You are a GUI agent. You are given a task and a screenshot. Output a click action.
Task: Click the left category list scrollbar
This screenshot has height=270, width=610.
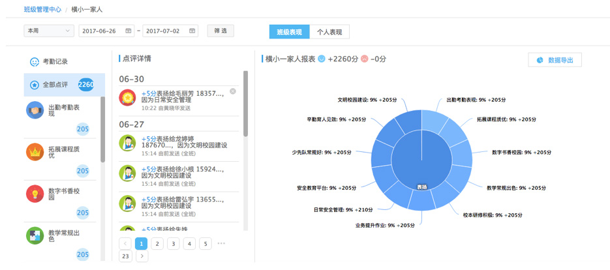(x=102, y=129)
